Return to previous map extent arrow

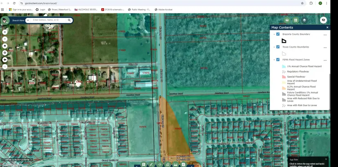coord(5,60)
